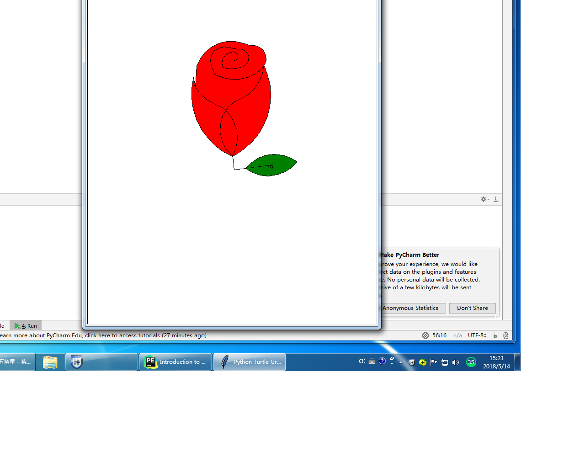Viewport: 585px width, 468px height.
Task: Click Don't Share in PyCharm notification
Action: click(x=473, y=308)
